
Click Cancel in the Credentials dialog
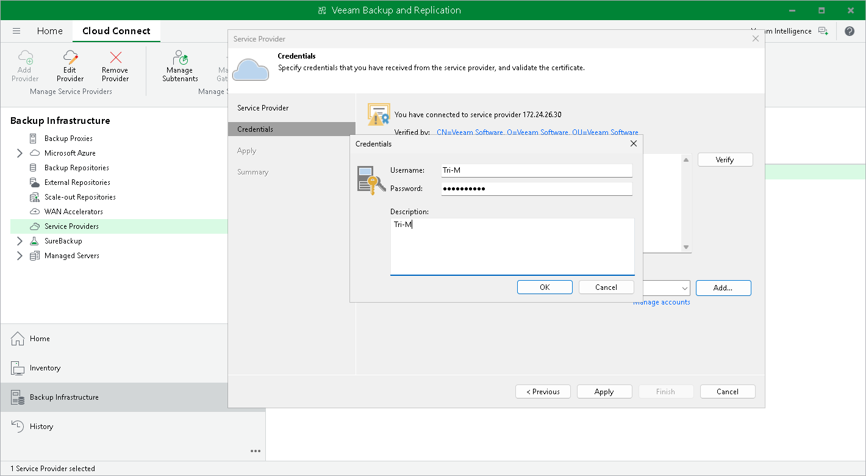pos(606,287)
